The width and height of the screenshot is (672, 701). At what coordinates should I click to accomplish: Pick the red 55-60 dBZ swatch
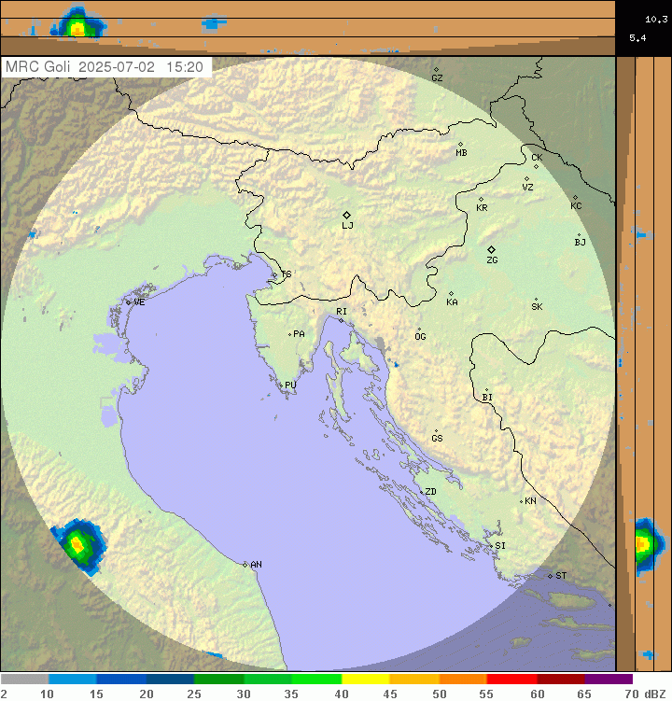[512, 680]
